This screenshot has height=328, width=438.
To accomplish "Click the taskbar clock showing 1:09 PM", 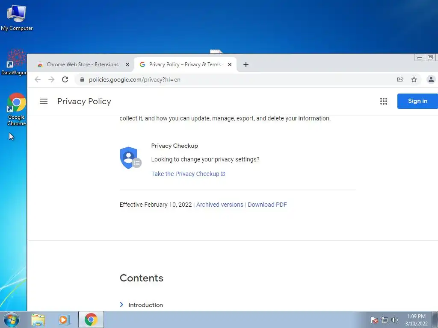I will tap(416, 320).
